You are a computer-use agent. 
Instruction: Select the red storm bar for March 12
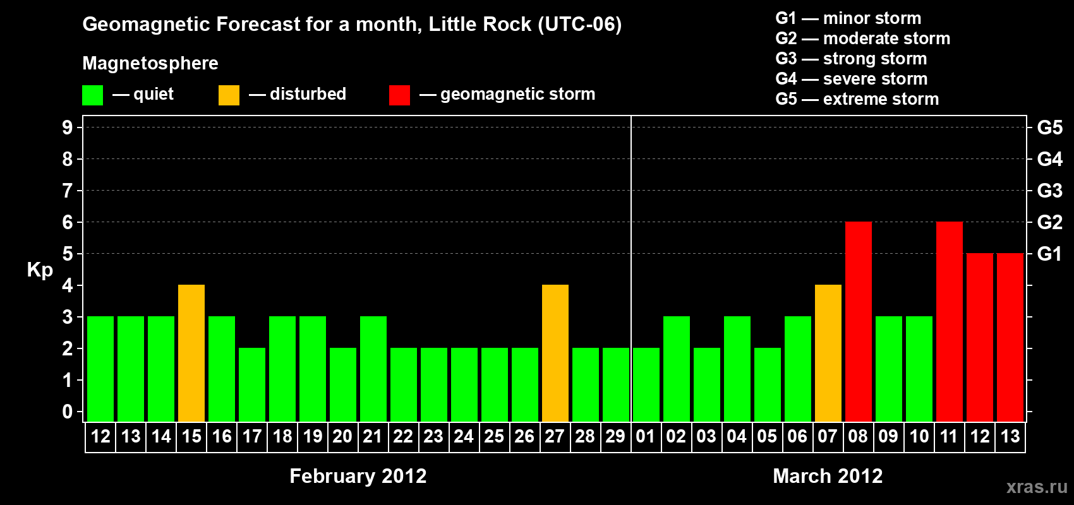tap(980, 337)
